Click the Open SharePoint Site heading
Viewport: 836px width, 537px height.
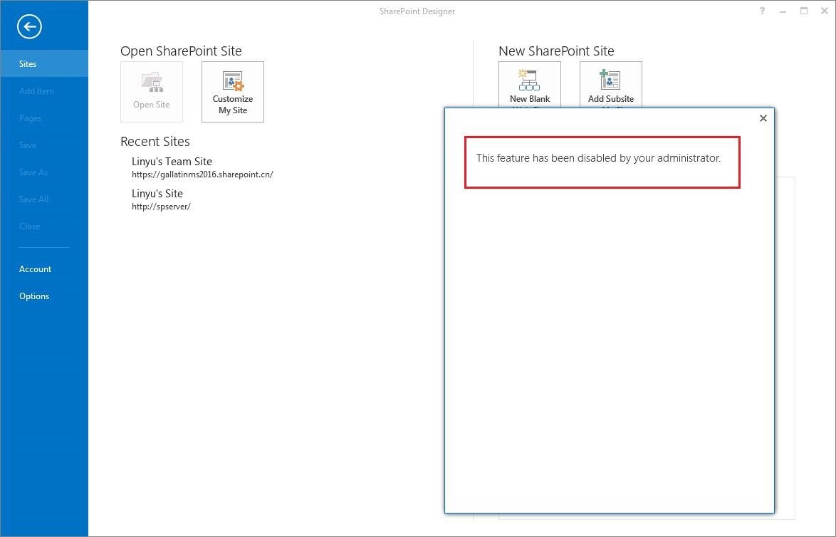181,51
